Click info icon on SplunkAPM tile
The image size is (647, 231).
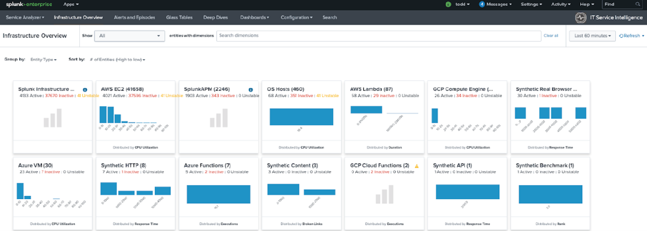[251, 90]
